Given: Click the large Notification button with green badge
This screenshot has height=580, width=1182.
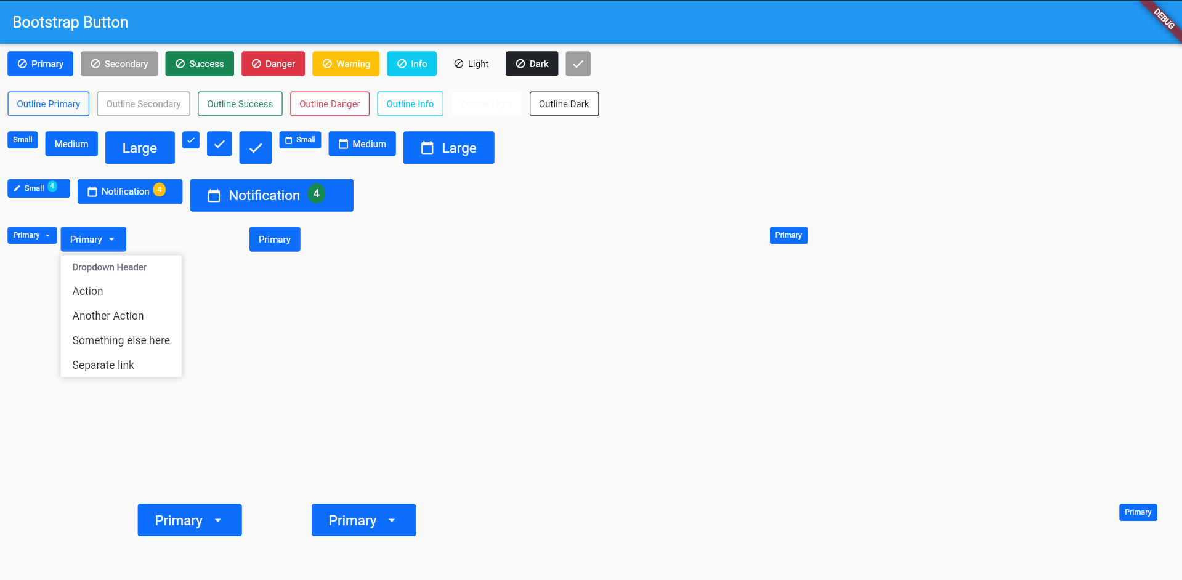Looking at the screenshot, I should coord(272,195).
